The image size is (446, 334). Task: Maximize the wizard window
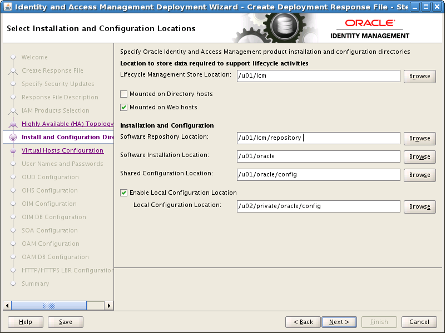(426, 7)
